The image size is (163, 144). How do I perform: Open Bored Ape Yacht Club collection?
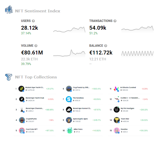35,98
